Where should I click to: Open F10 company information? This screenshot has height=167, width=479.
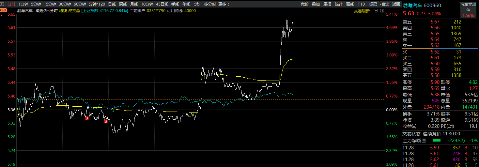pos(361,4)
